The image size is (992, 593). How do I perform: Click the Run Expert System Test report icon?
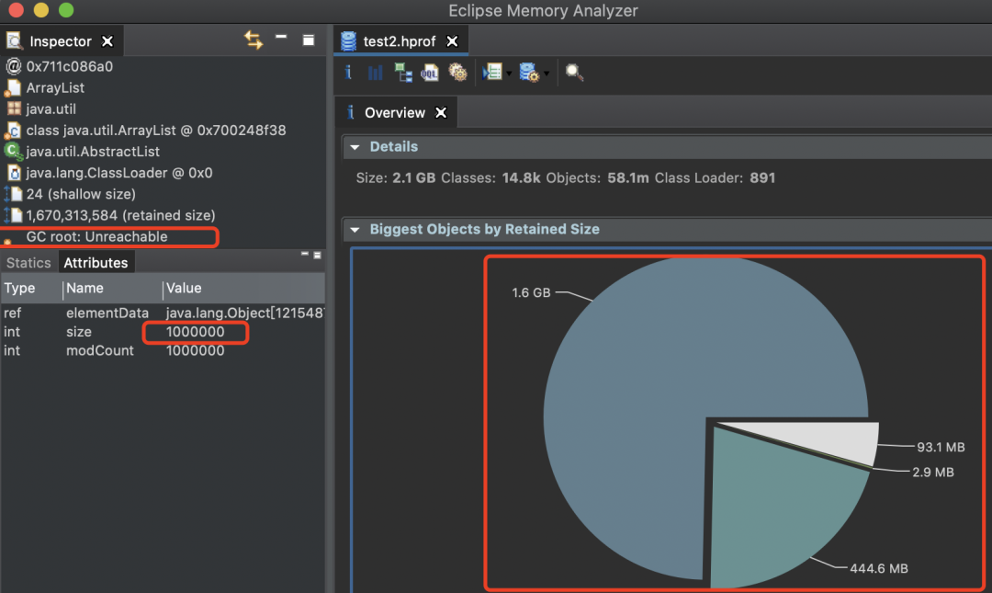tap(490, 73)
